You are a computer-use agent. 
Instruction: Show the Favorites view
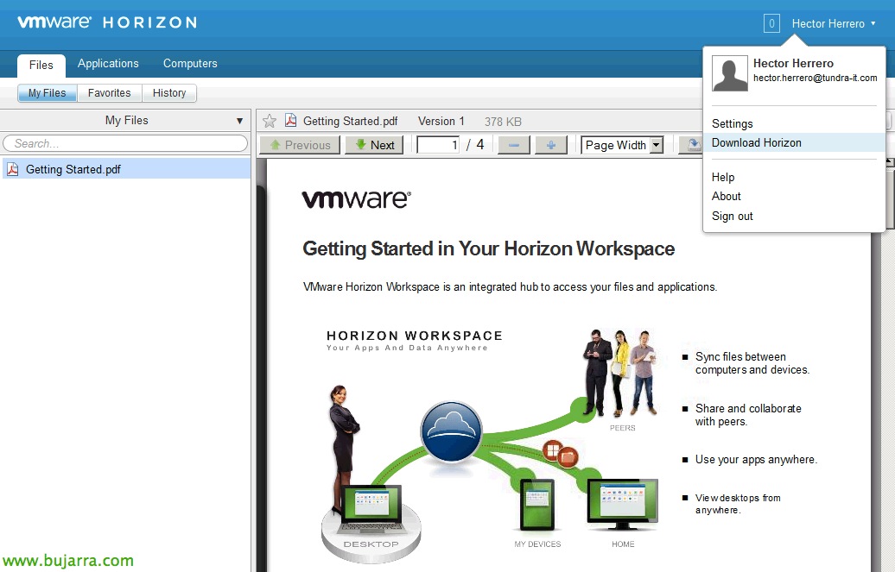pyautogui.click(x=110, y=93)
